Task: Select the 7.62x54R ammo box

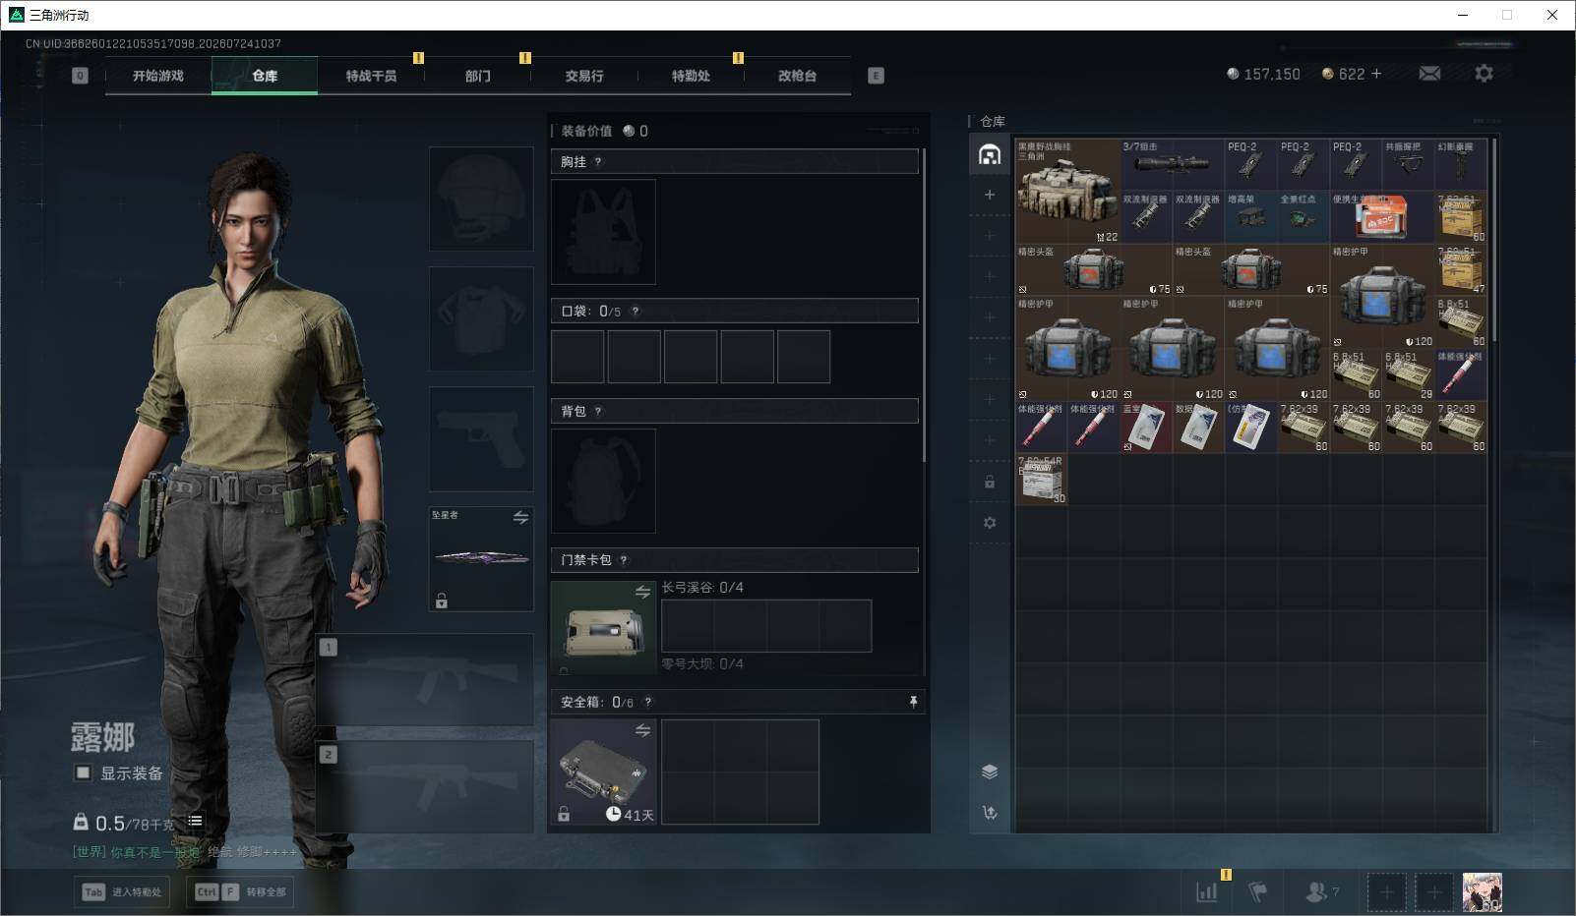Action: (1042, 480)
